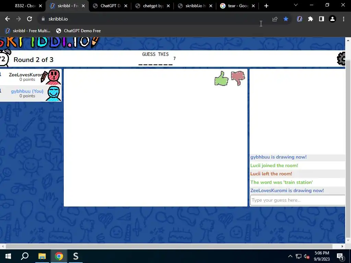Open the notification center
This screenshot has height=263, width=351.
pos(340,256)
